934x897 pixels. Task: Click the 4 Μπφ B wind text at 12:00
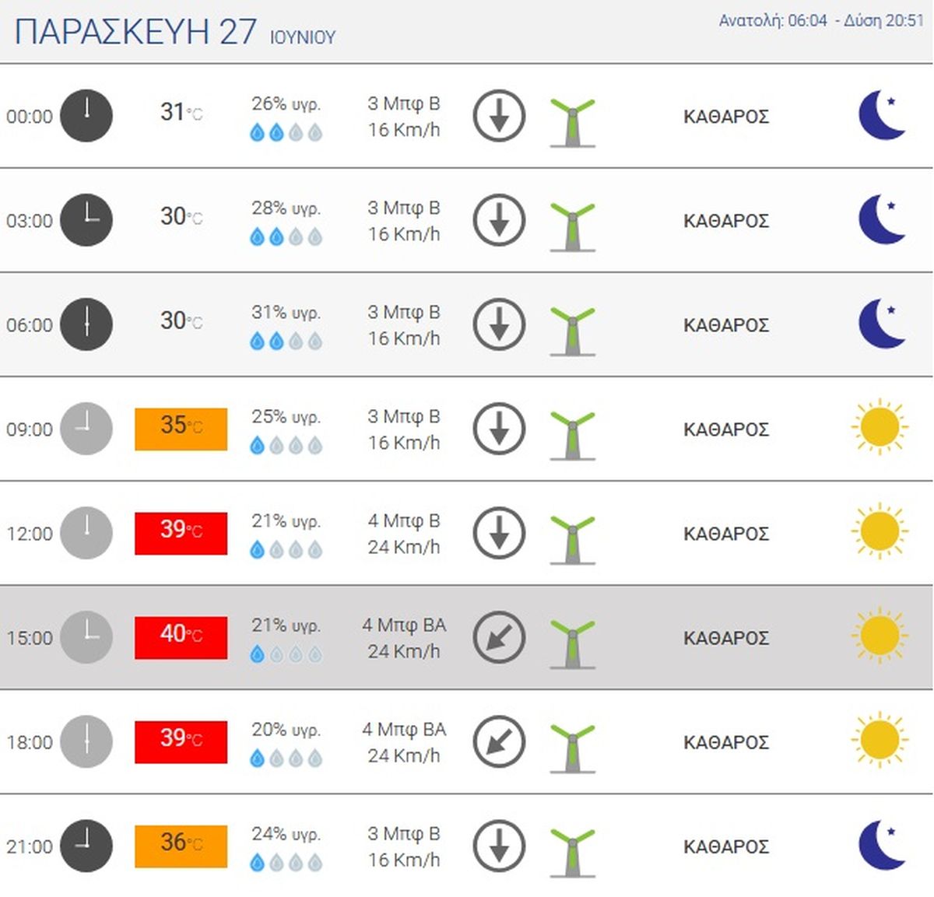[403, 520]
